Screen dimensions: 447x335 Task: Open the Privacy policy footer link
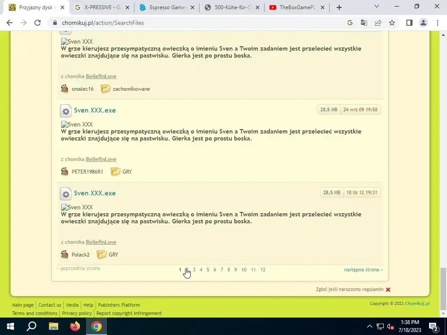click(77, 313)
